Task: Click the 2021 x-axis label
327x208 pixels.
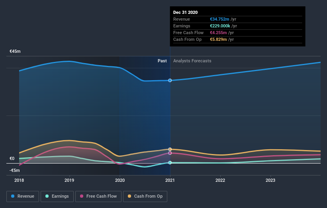Action: coord(170,180)
